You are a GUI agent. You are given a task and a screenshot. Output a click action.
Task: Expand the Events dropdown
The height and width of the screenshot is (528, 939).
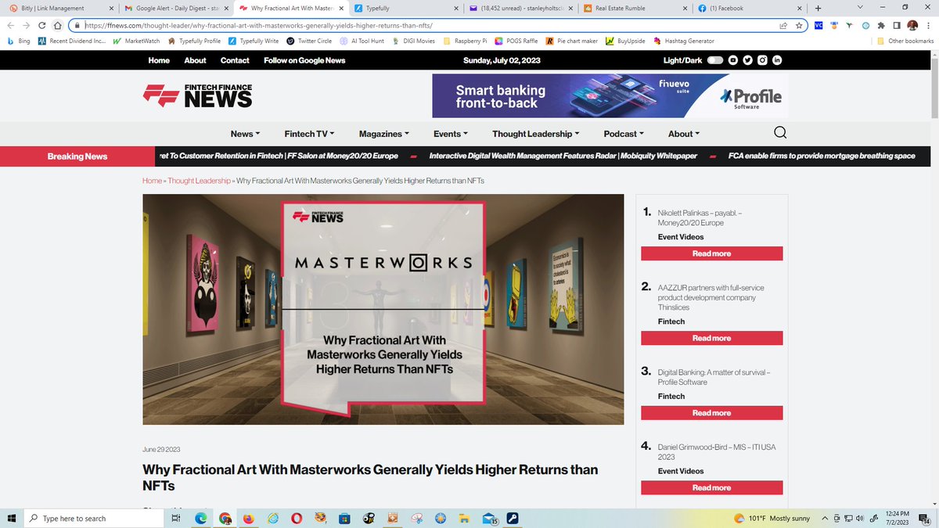coord(451,134)
